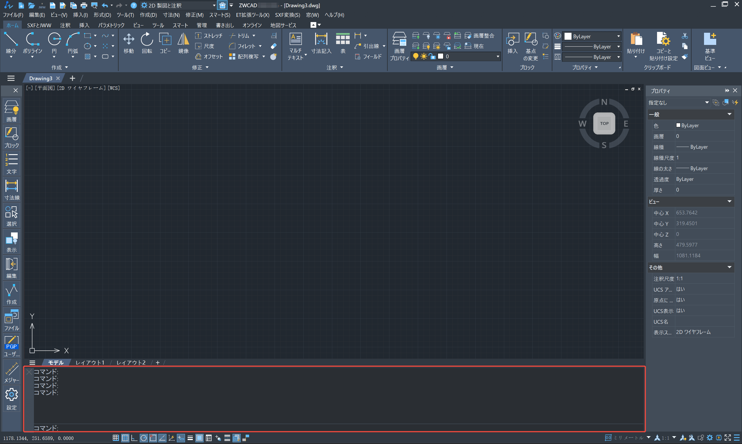Click the 基準ビュー base view icon

click(710, 46)
